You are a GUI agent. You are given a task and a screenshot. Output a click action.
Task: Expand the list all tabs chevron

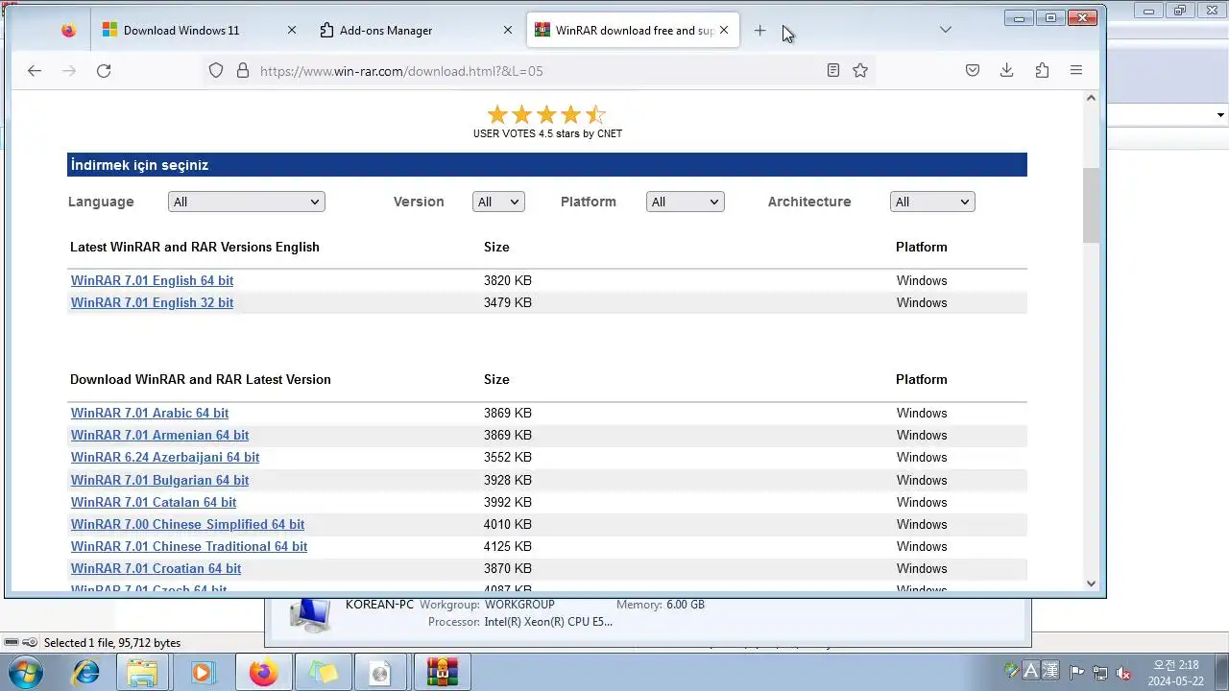946,31
